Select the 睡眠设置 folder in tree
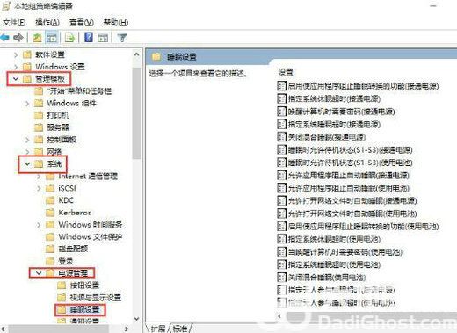457x333 pixels. pyautogui.click(x=78, y=309)
